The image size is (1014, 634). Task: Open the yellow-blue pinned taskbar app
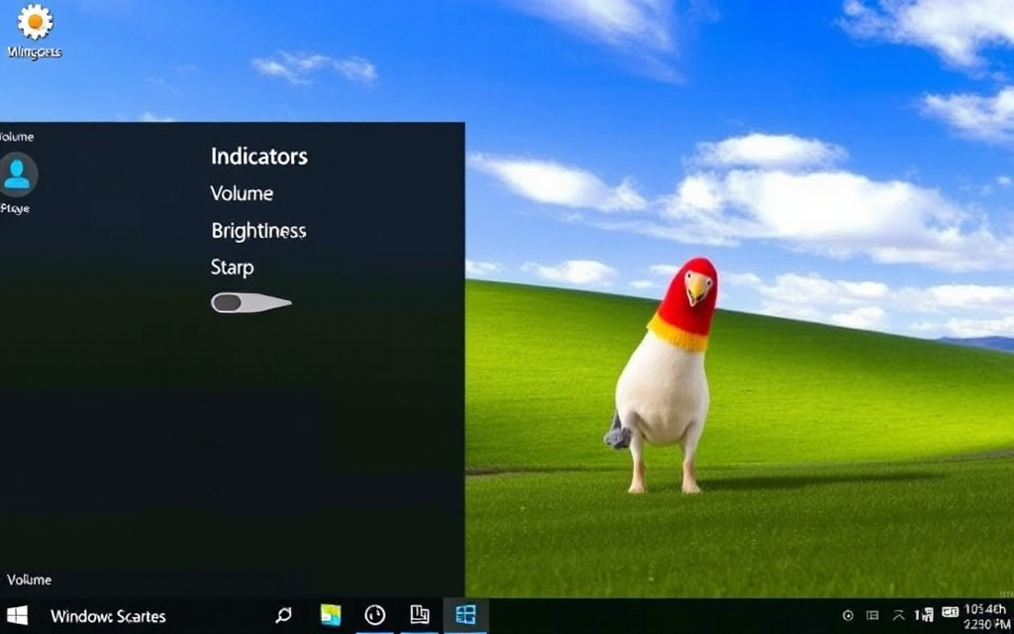[x=331, y=615]
